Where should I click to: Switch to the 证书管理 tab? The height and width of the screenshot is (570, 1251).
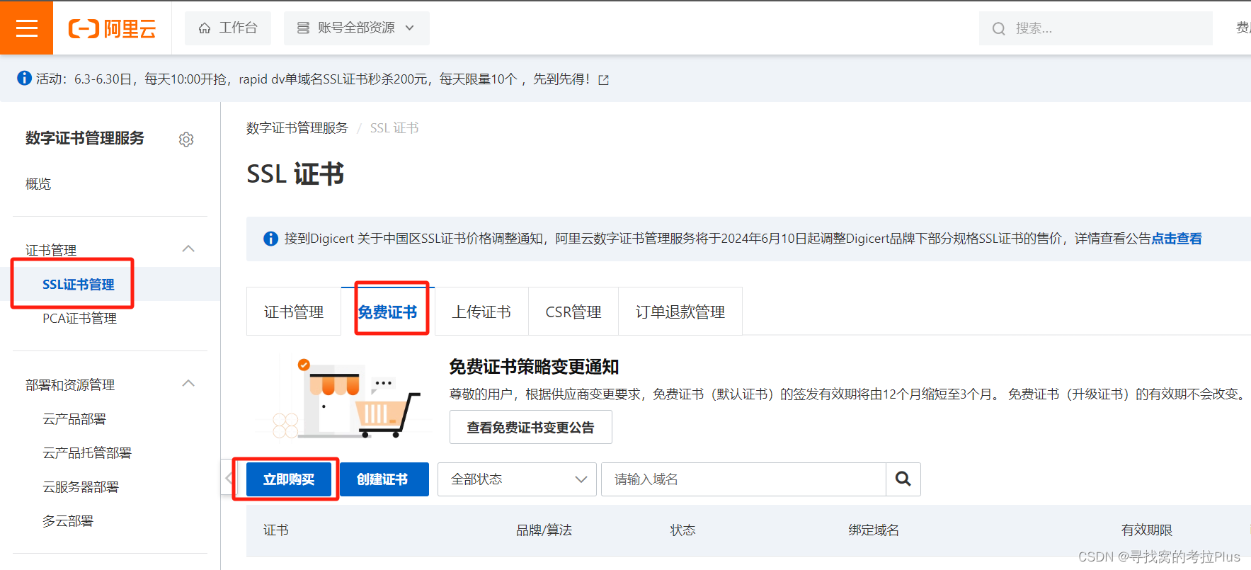[x=294, y=312]
